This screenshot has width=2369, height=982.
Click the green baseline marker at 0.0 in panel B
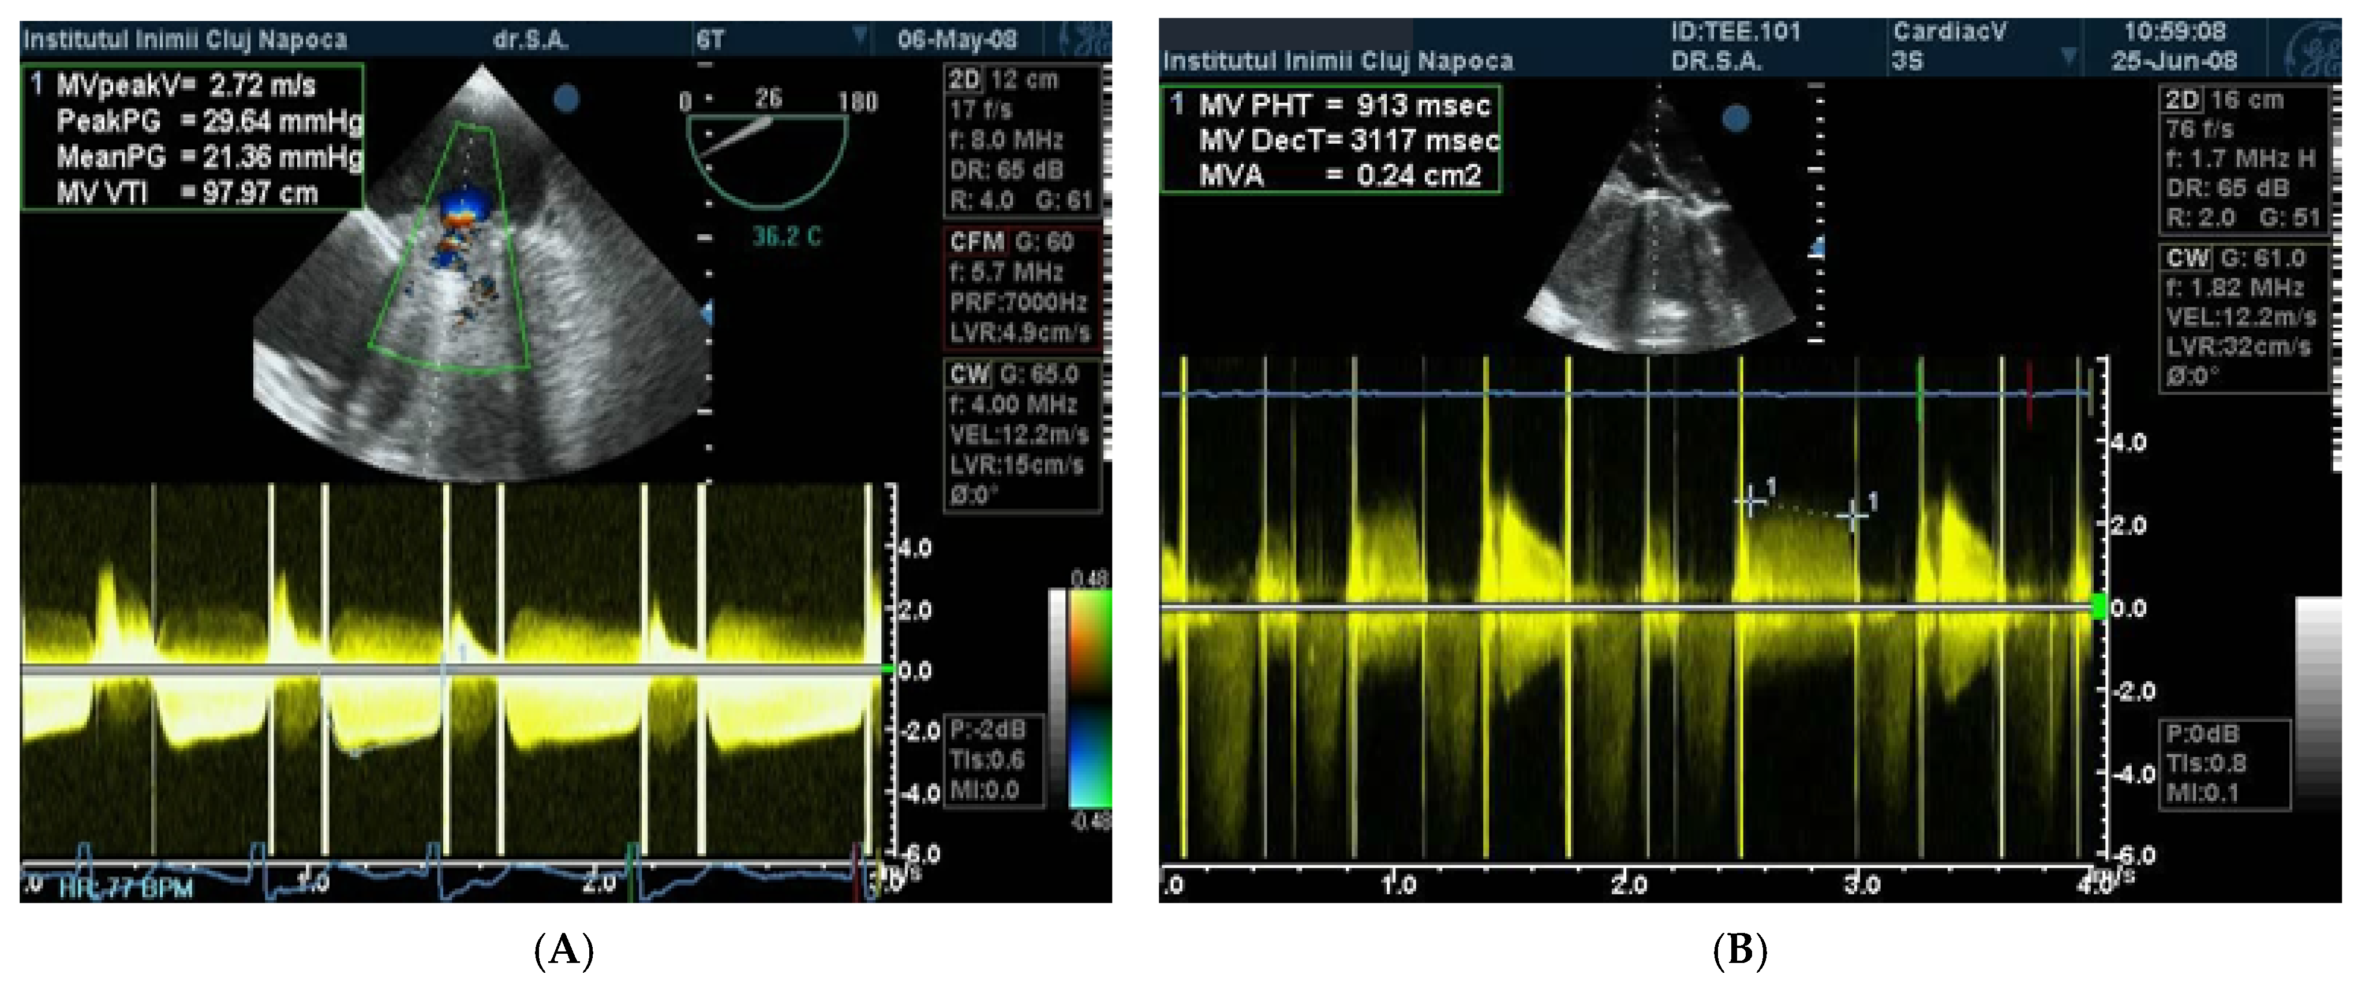pos(2098,607)
